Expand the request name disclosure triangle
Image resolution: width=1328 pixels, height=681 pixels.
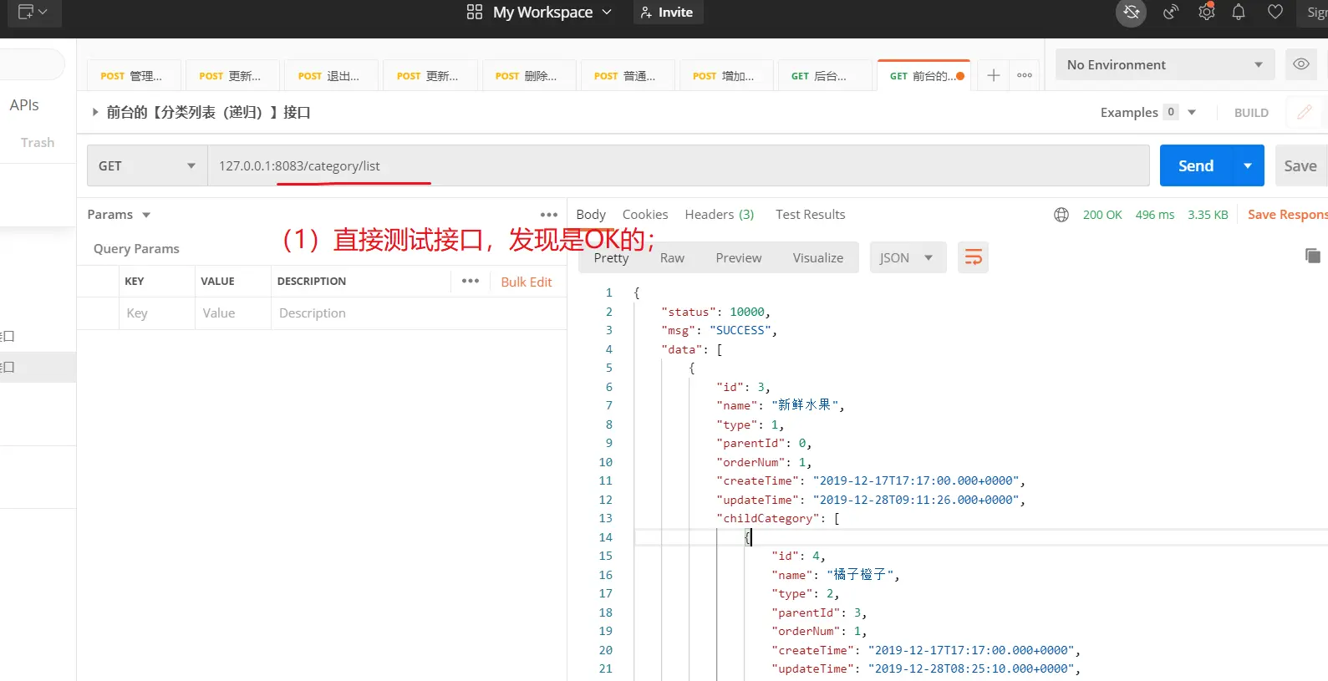(x=95, y=112)
